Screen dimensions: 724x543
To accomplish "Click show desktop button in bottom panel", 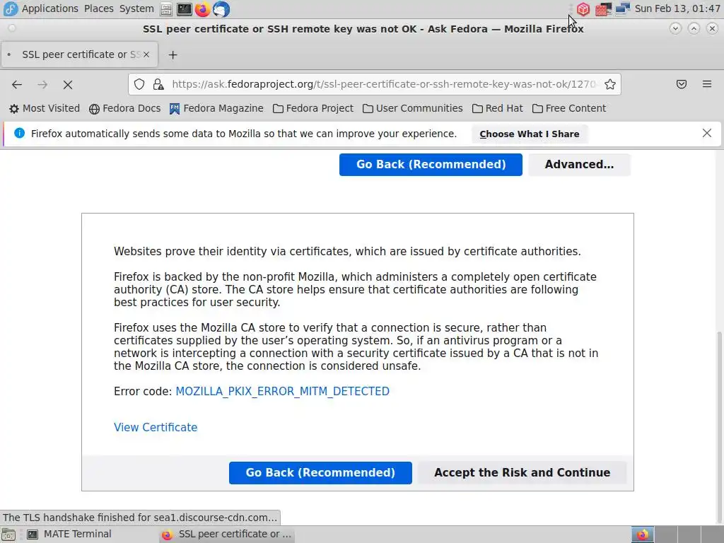I will [x=8, y=535].
